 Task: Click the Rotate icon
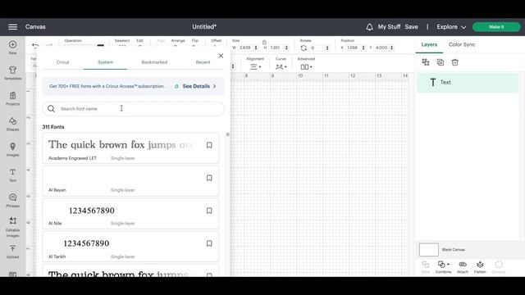point(304,48)
